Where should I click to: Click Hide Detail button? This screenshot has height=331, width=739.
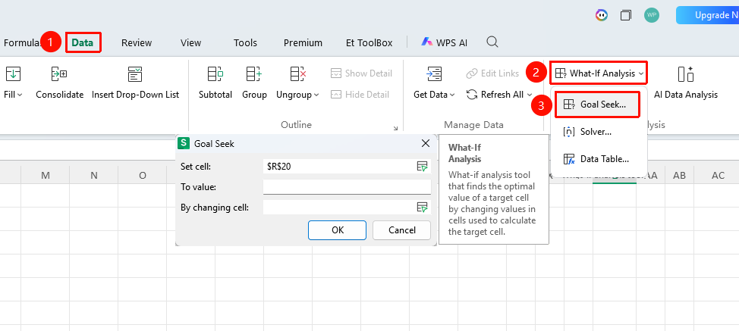360,95
